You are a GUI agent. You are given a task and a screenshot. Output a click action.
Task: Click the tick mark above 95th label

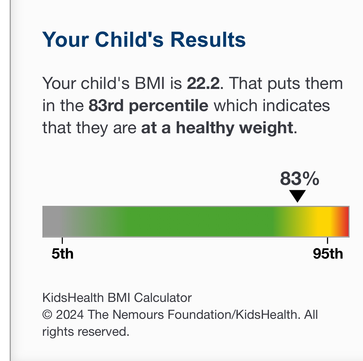[x=328, y=240]
